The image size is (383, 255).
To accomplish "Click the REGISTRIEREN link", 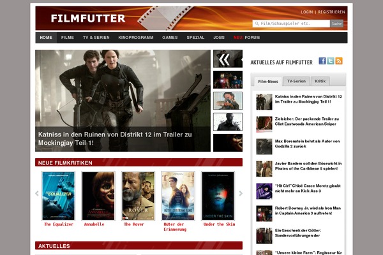I will point(331,12).
